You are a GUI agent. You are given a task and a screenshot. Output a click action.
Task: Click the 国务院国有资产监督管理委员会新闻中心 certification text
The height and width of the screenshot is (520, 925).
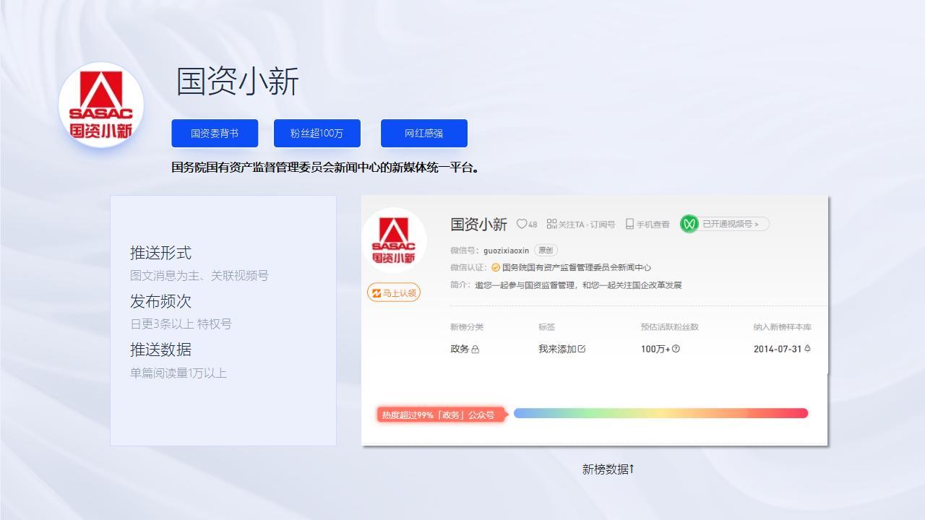[577, 267]
